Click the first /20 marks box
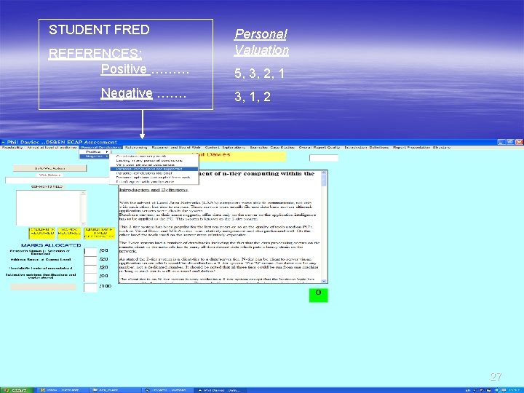The height and width of the screenshot is (393, 524). (90, 260)
